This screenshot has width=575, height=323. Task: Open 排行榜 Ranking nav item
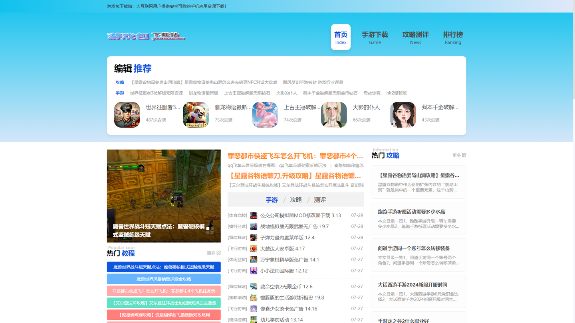tap(453, 37)
